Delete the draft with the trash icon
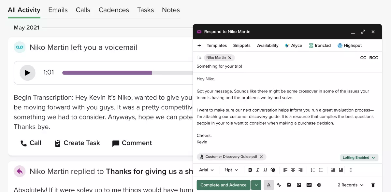 click(373, 185)
